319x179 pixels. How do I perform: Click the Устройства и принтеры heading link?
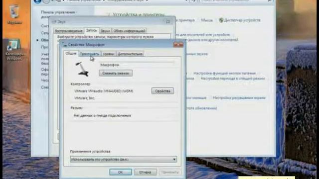tap(139, 15)
